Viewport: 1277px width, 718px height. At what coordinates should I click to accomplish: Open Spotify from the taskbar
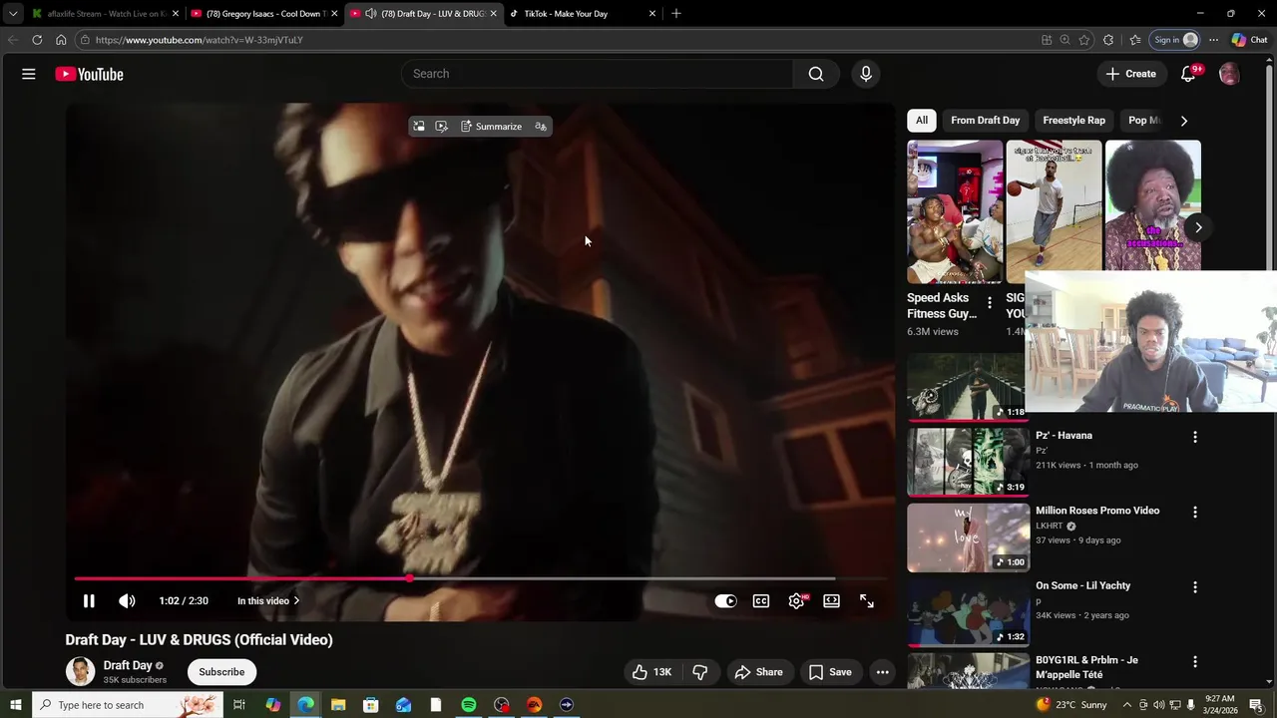coord(469,705)
